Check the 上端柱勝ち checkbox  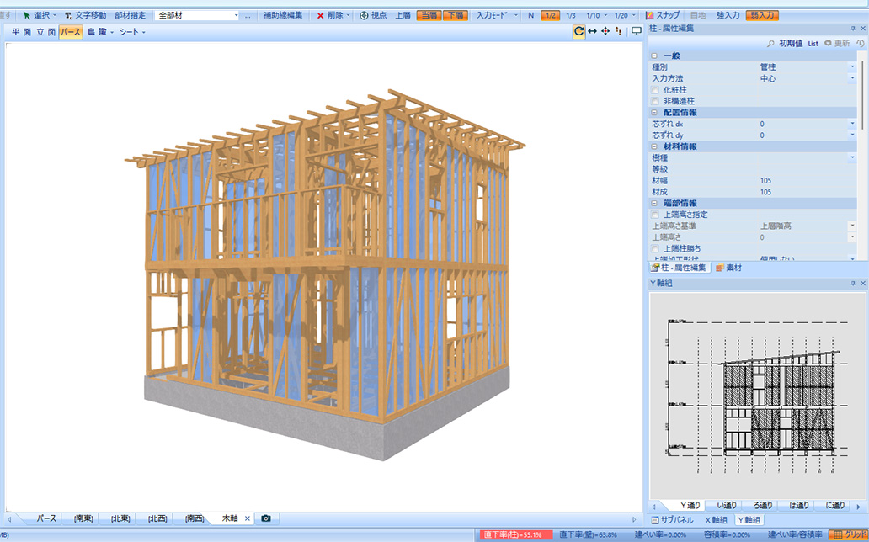655,249
